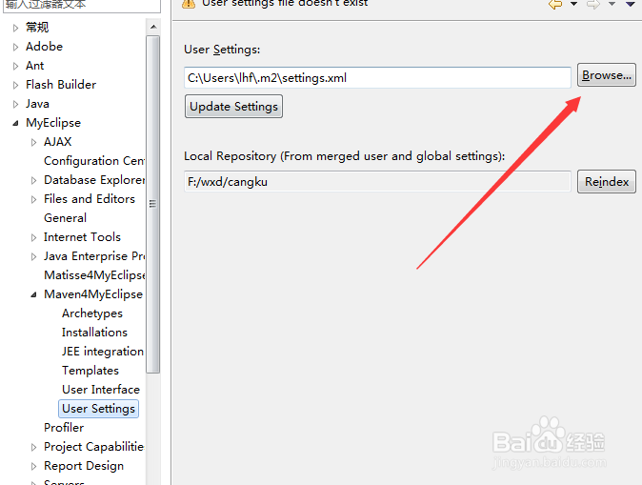Expand the Java Enterprise node

coord(33,257)
